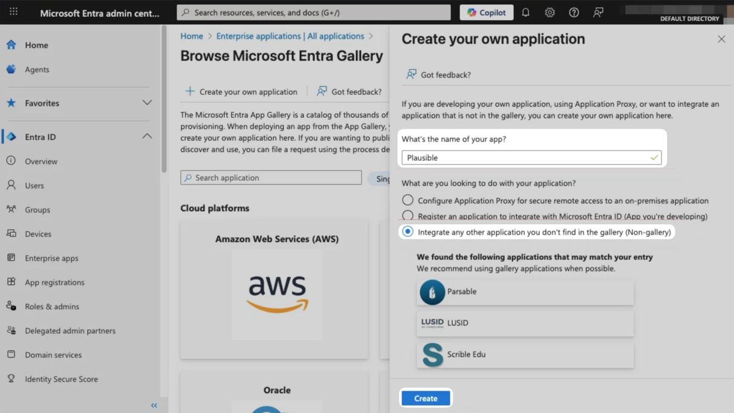Open the app launcher waffle icon
734x413 pixels.
13,12
